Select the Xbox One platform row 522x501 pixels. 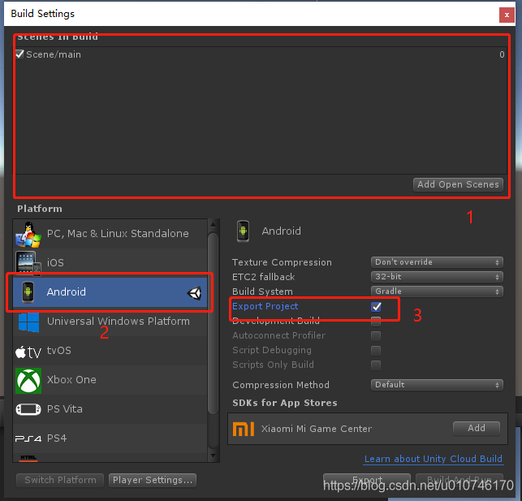pos(110,380)
